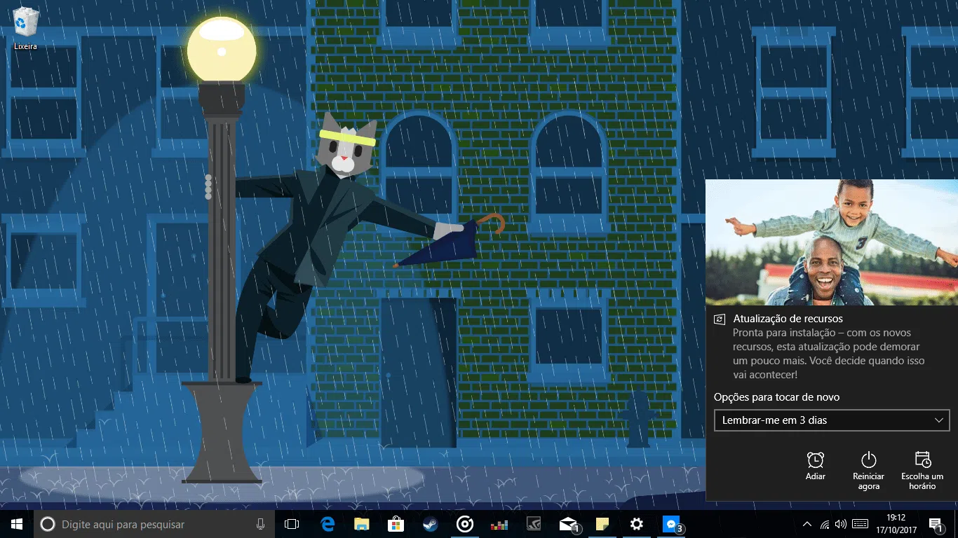Image resolution: width=958 pixels, height=538 pixels.
Task: Open Messenger from the taskbar
Action: [671, 524]
